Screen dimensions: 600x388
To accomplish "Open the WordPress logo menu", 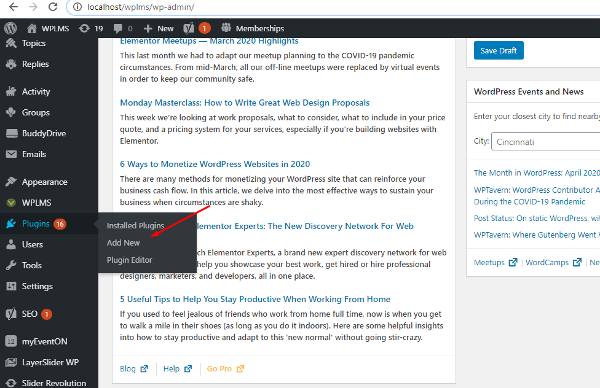I will (10, 28).
